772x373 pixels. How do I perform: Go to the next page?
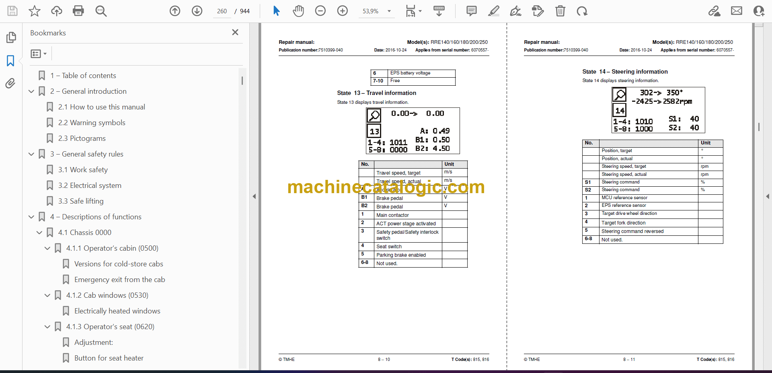click(x=197, y=11)
